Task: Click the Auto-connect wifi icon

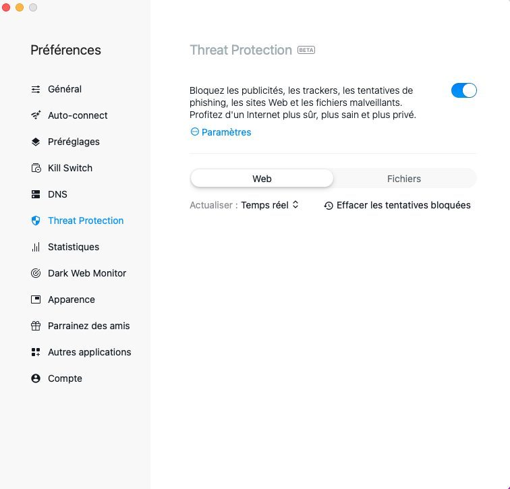Action: pyautogui.click(x=36, y=115)
